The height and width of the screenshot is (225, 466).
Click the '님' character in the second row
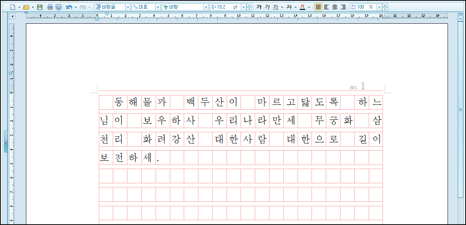104,121
